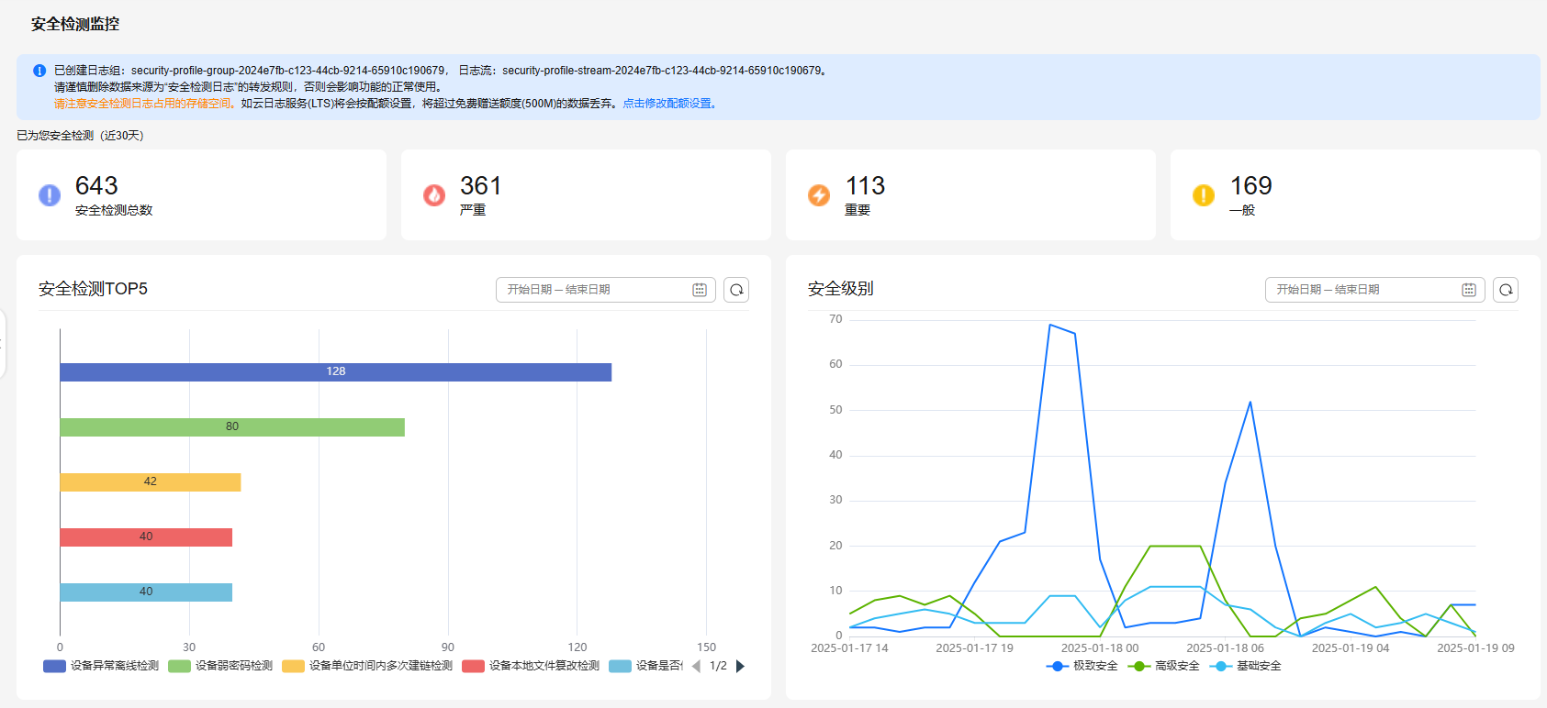
Task: Go to the previous legend page arrow
Action: coord(696,666)
